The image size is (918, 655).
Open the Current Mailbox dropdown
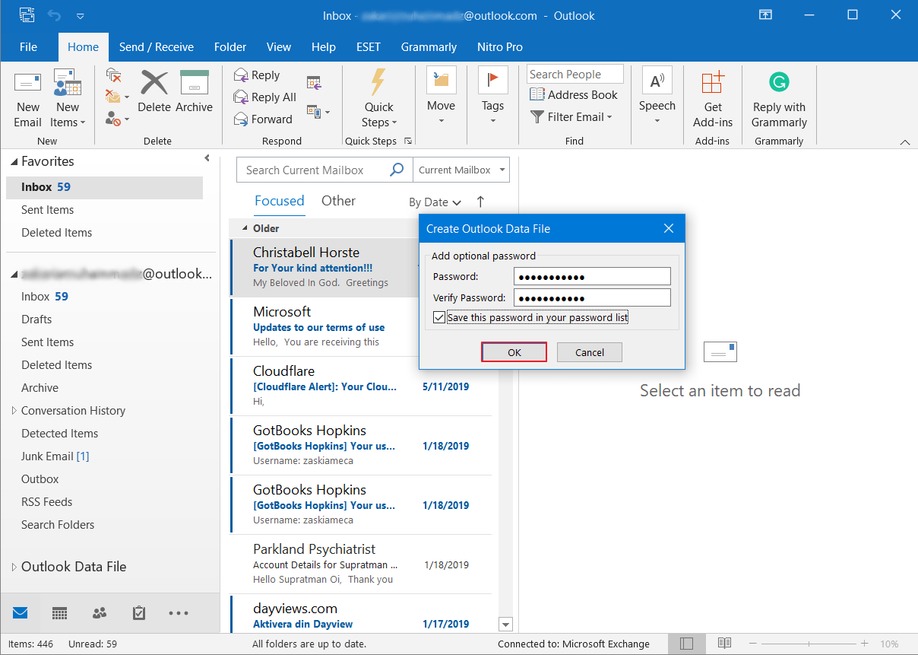(461, 170)
